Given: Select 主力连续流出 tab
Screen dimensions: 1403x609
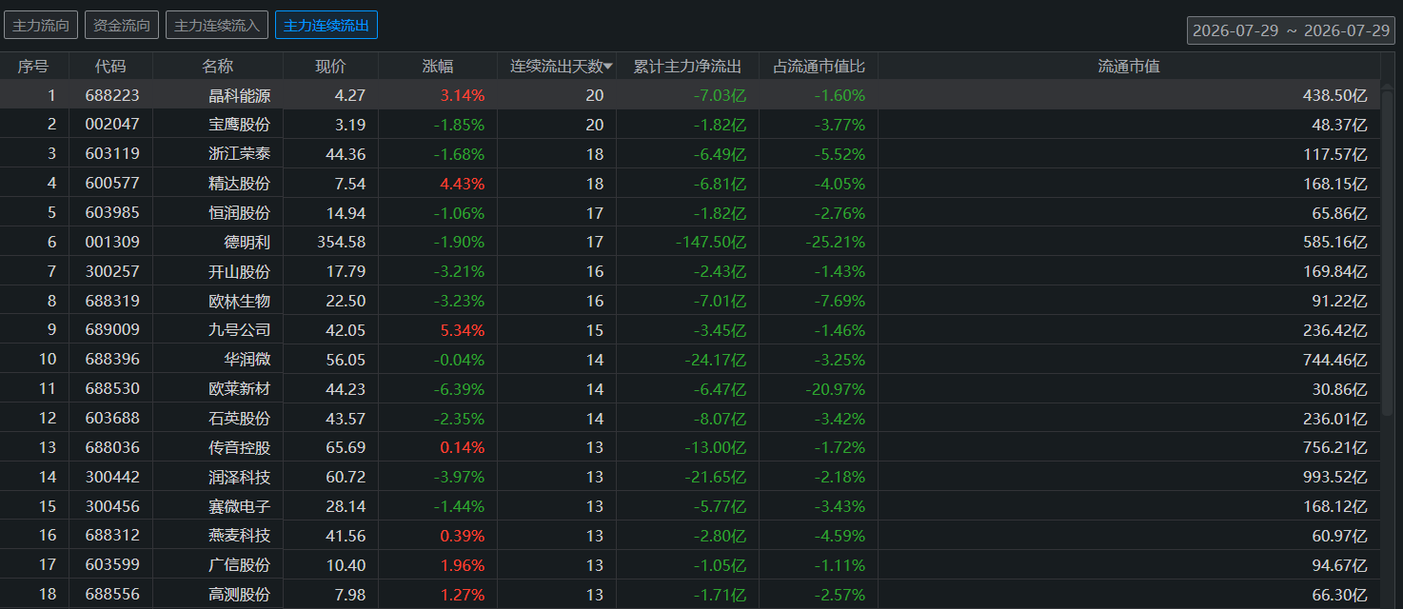Looking at the screenshot, I should coord(326,26).
